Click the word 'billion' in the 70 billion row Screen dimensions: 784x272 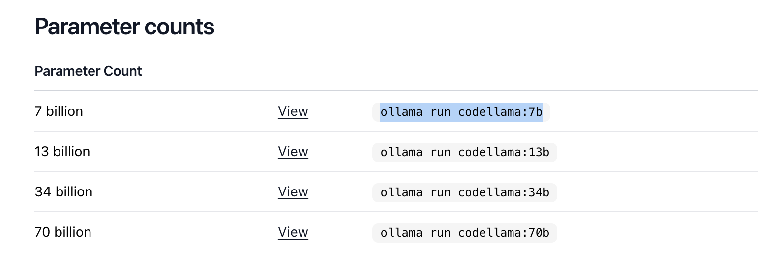73,232
